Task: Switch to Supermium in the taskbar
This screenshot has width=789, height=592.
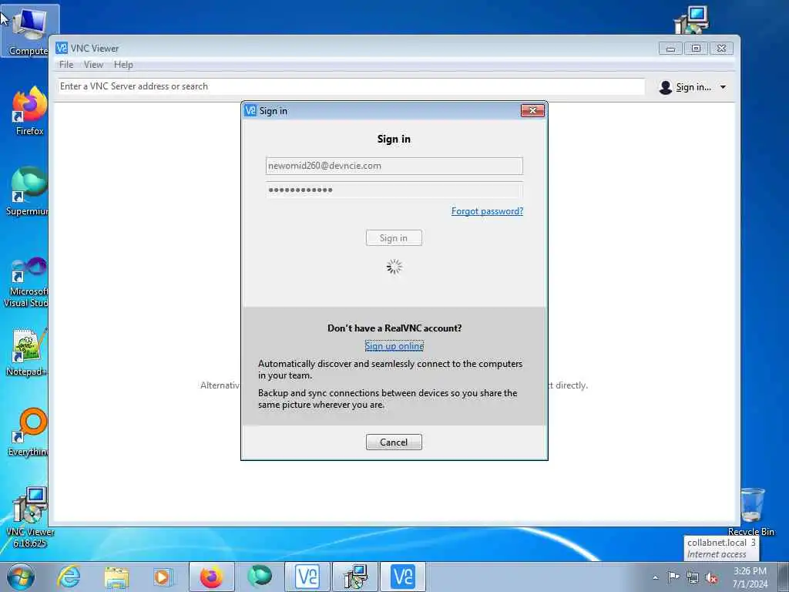Action: coord(259,577)
